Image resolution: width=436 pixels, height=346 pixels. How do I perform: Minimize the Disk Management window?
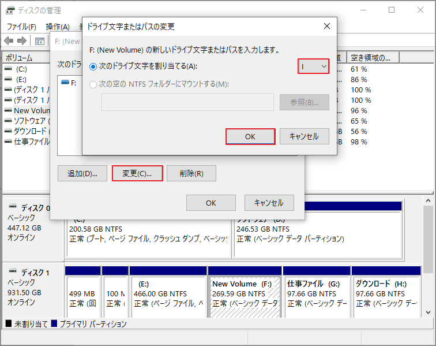tap(363, 10)
